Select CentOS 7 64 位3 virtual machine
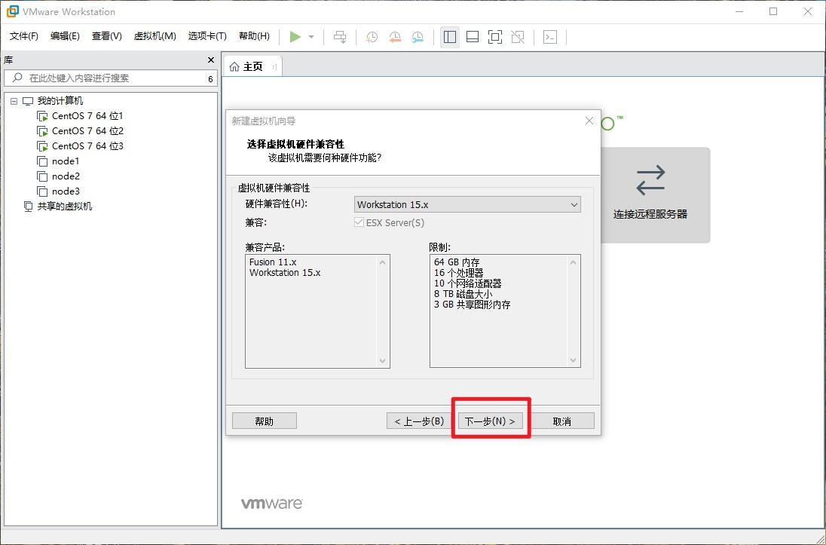 click(x=87, y=146)
